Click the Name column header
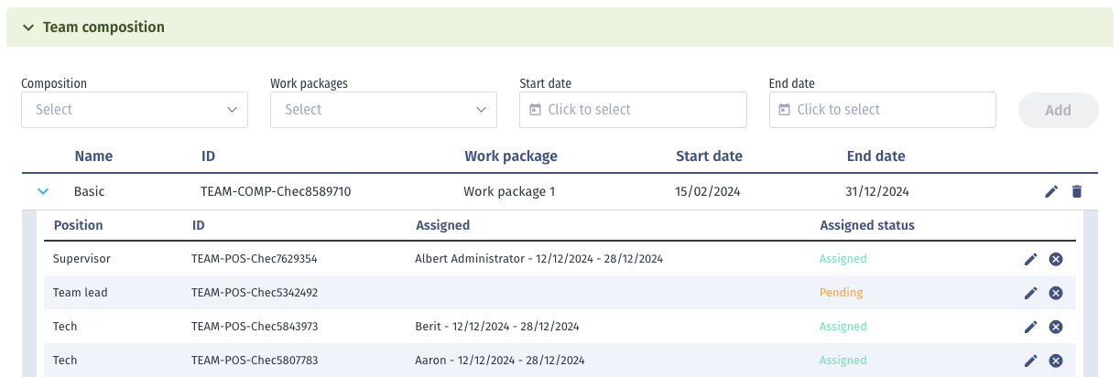This screenshot has height=377, width=1120. click(x=93, y=156)
